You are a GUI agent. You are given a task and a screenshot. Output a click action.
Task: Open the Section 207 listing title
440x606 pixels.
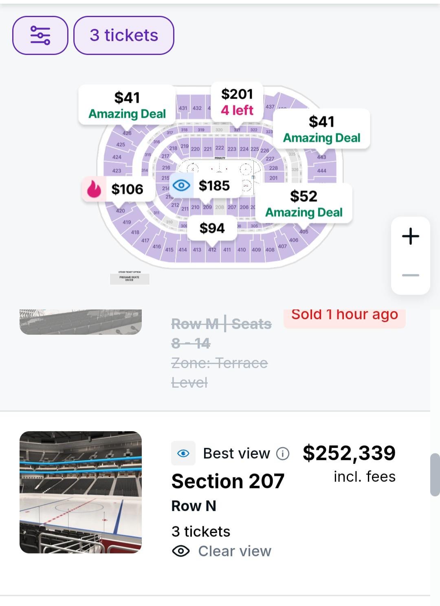point(228,481)
